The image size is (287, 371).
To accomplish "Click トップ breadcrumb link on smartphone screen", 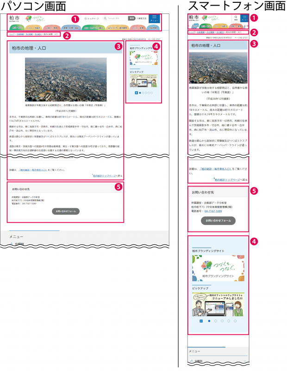I will [x=192, y=32].
